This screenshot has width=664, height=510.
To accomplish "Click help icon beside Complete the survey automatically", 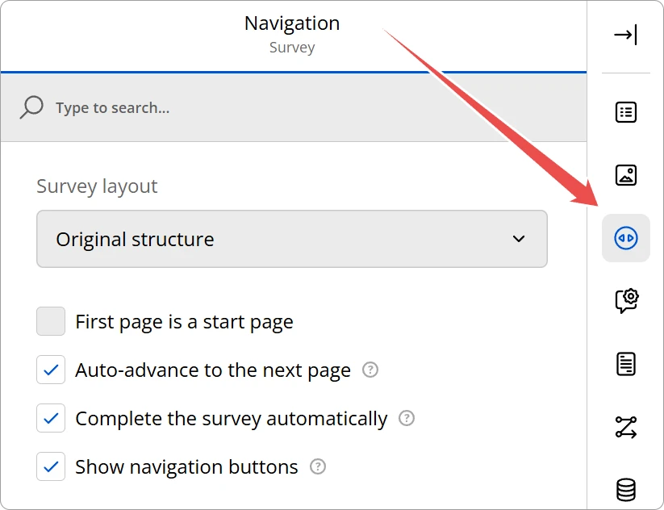I will coord(407,419).
